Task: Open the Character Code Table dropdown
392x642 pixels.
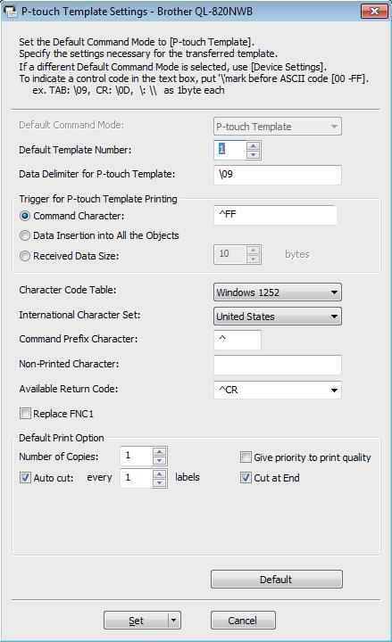Action: click(277, 292)
